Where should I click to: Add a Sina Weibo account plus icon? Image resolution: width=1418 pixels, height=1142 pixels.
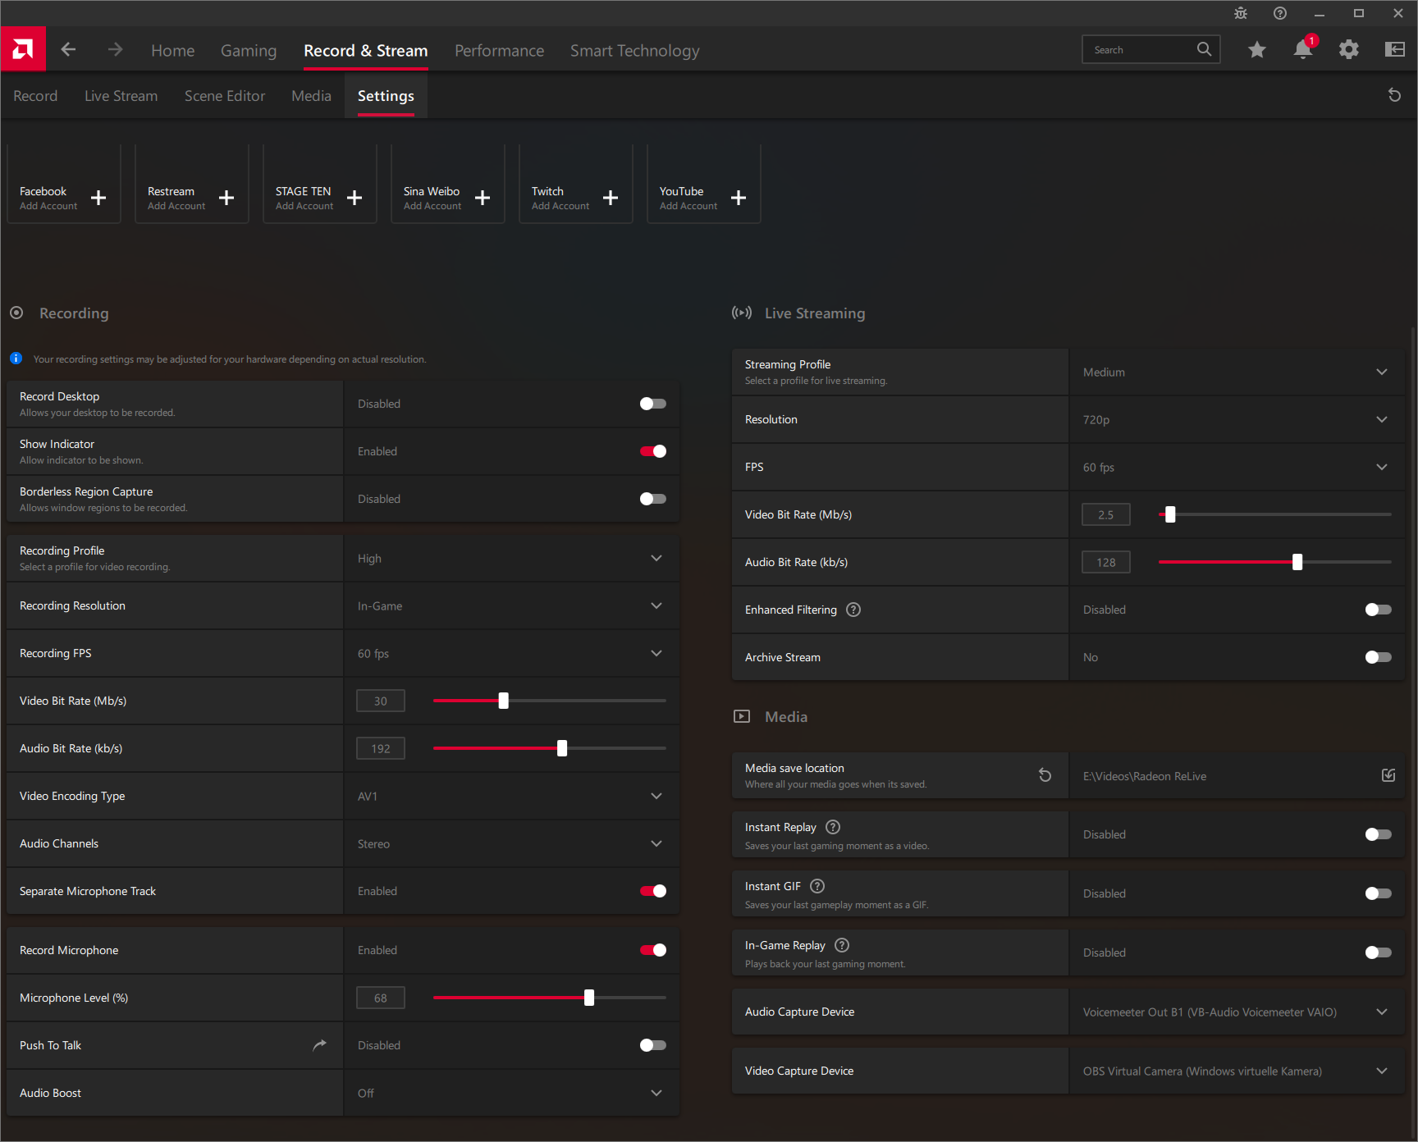tap(483, 198)
